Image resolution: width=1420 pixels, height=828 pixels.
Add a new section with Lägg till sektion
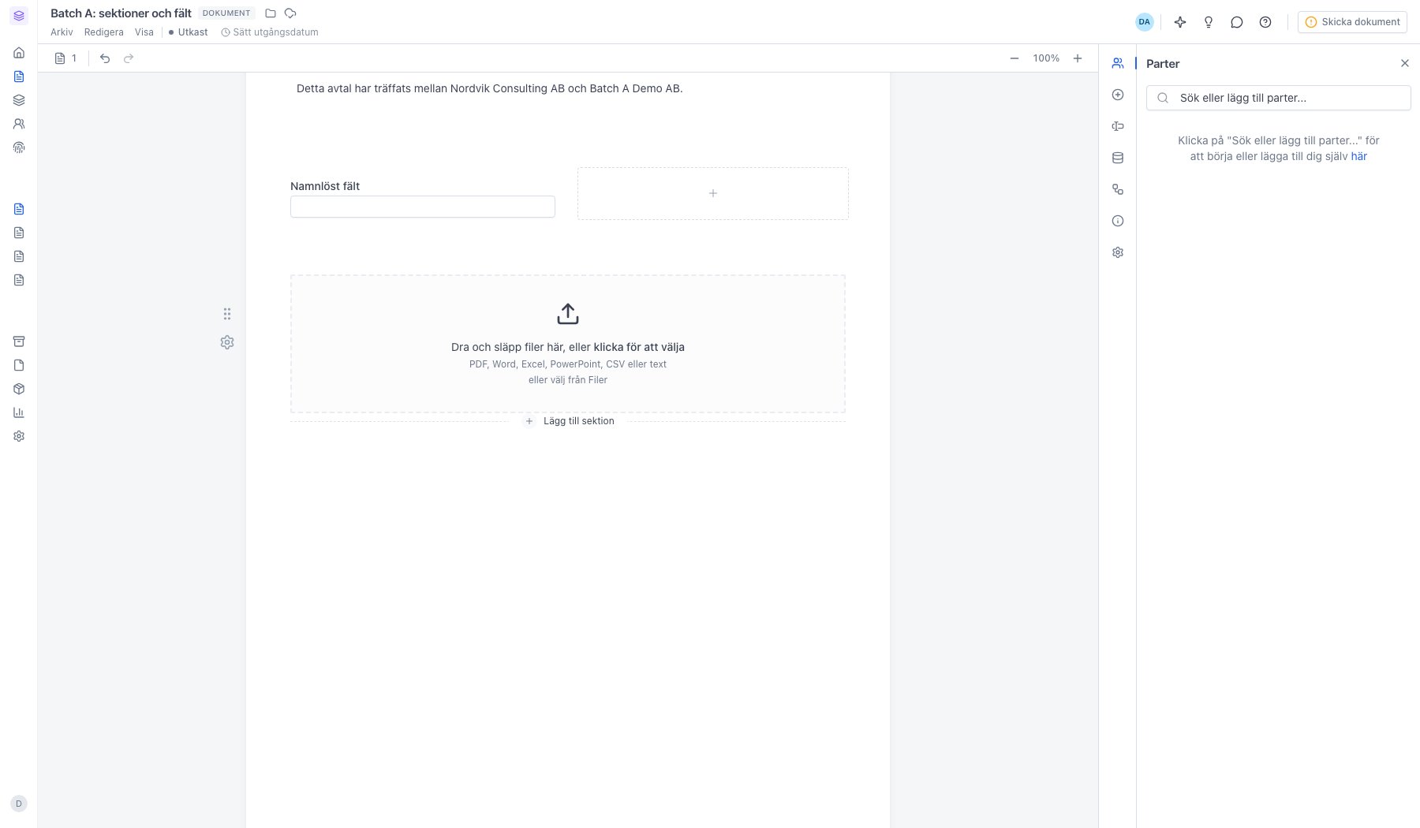pos(570,421)
